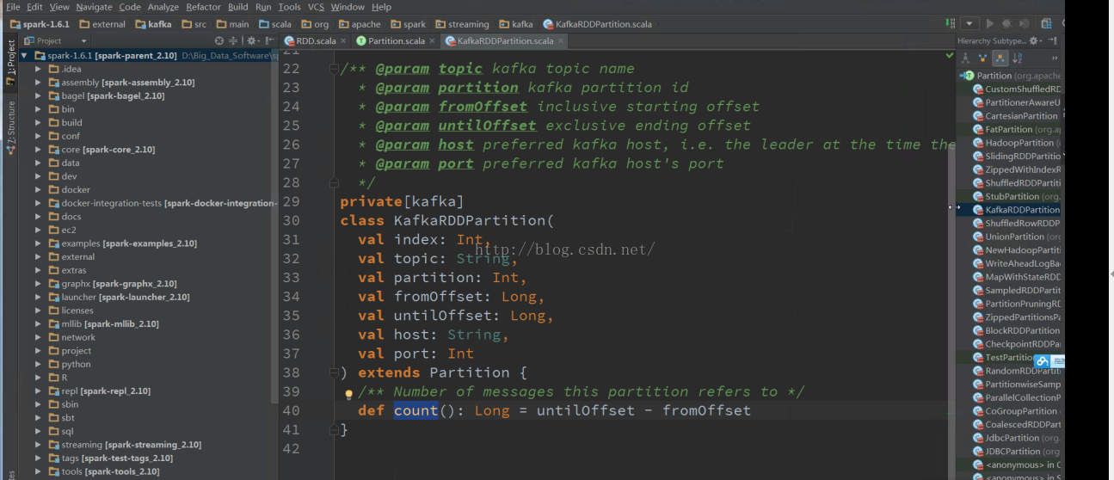Toggle Subtypes Hierarchy view button
This screenshot has width=1114, height=480.
tap(1000, 58)
